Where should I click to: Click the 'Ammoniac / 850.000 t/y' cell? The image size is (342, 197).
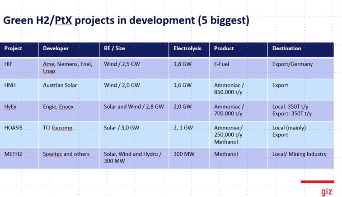click(x=239, y=89)
